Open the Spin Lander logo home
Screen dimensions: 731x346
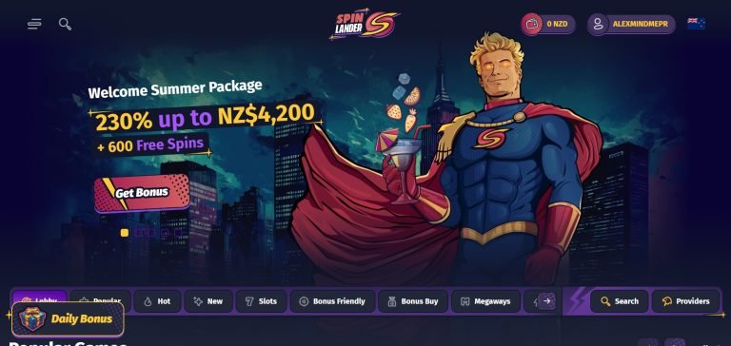tap(365, 23)
